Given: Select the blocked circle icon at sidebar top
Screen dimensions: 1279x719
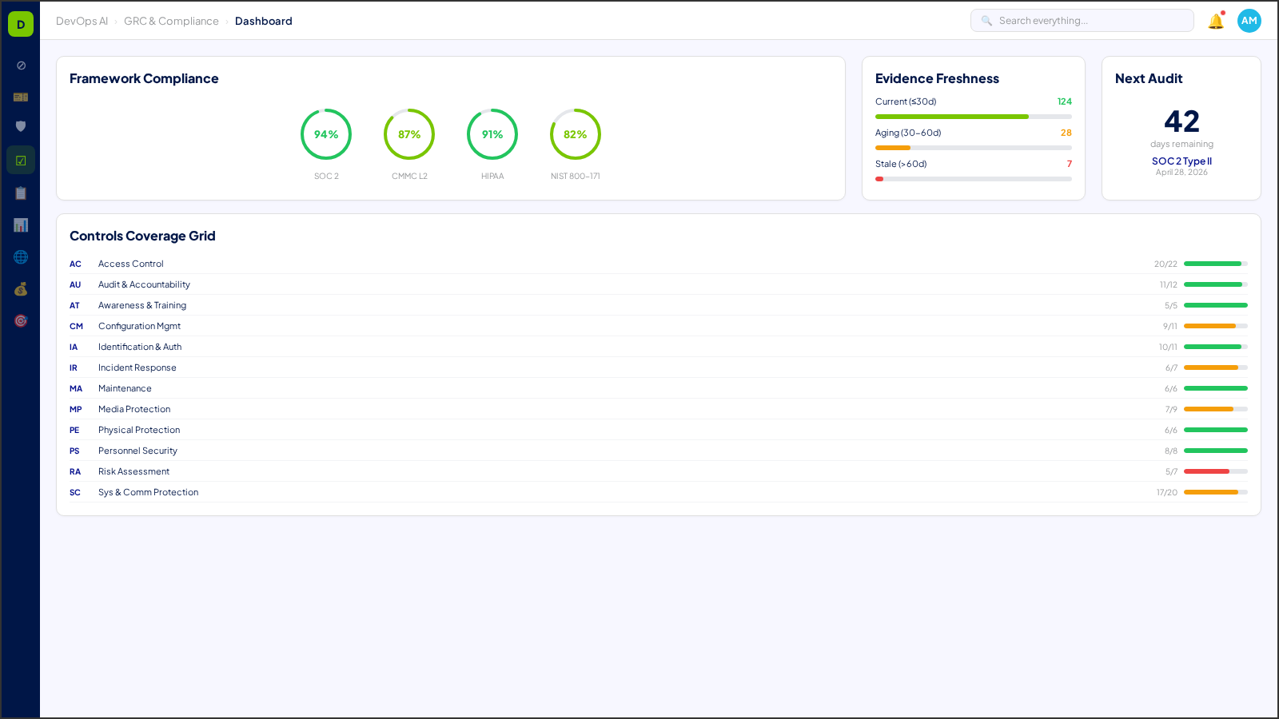Looking at the screenshot, I should [x=20, y=66].
